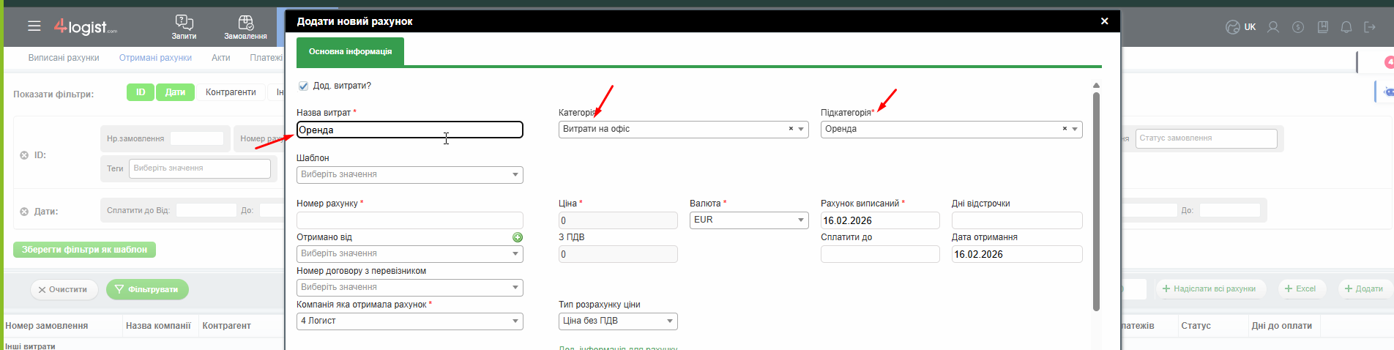1394x350 pixels.
Task: Toggle the Дати filter button
Action: pyautogui.click(x=175, y=92)
